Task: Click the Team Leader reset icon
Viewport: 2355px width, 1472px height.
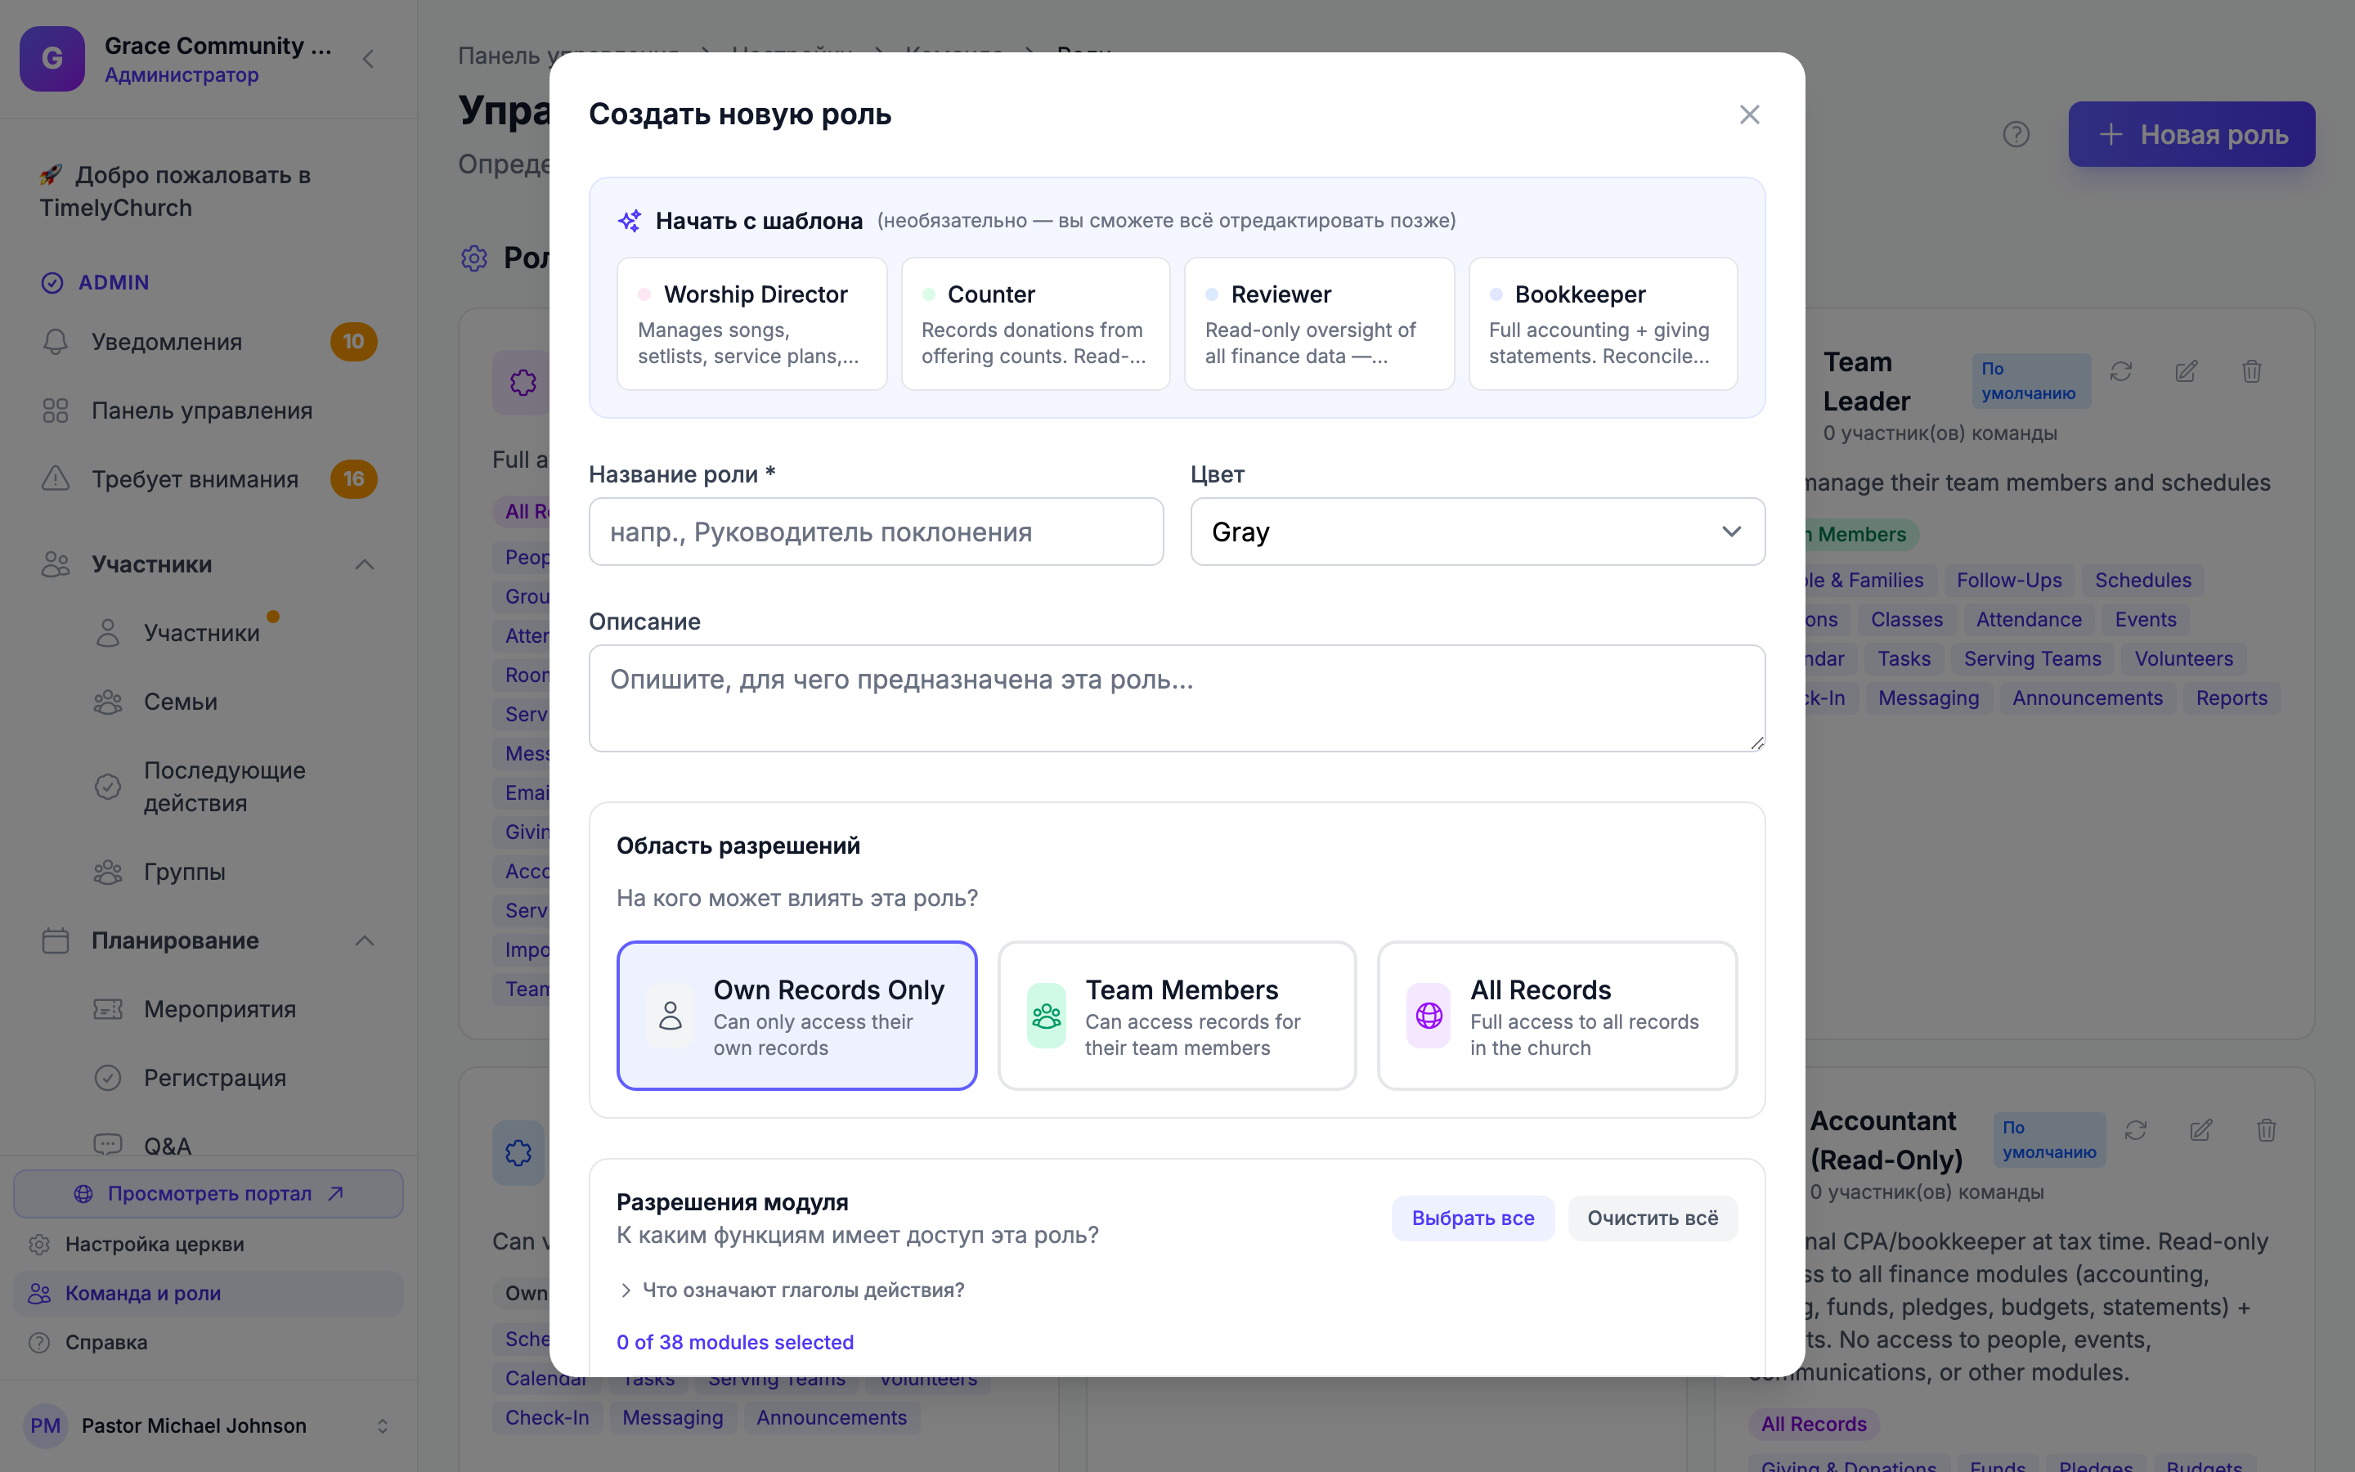Action: [2120, 371]
